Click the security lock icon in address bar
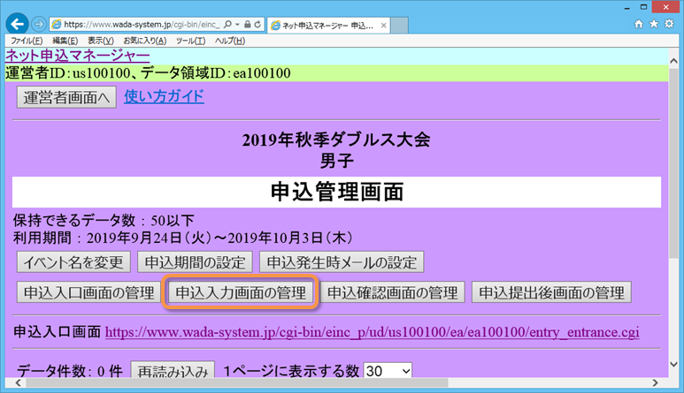Image resolution: width=684 pixels, height=393 pixels. pyautogui.click(x=248, y=25)
